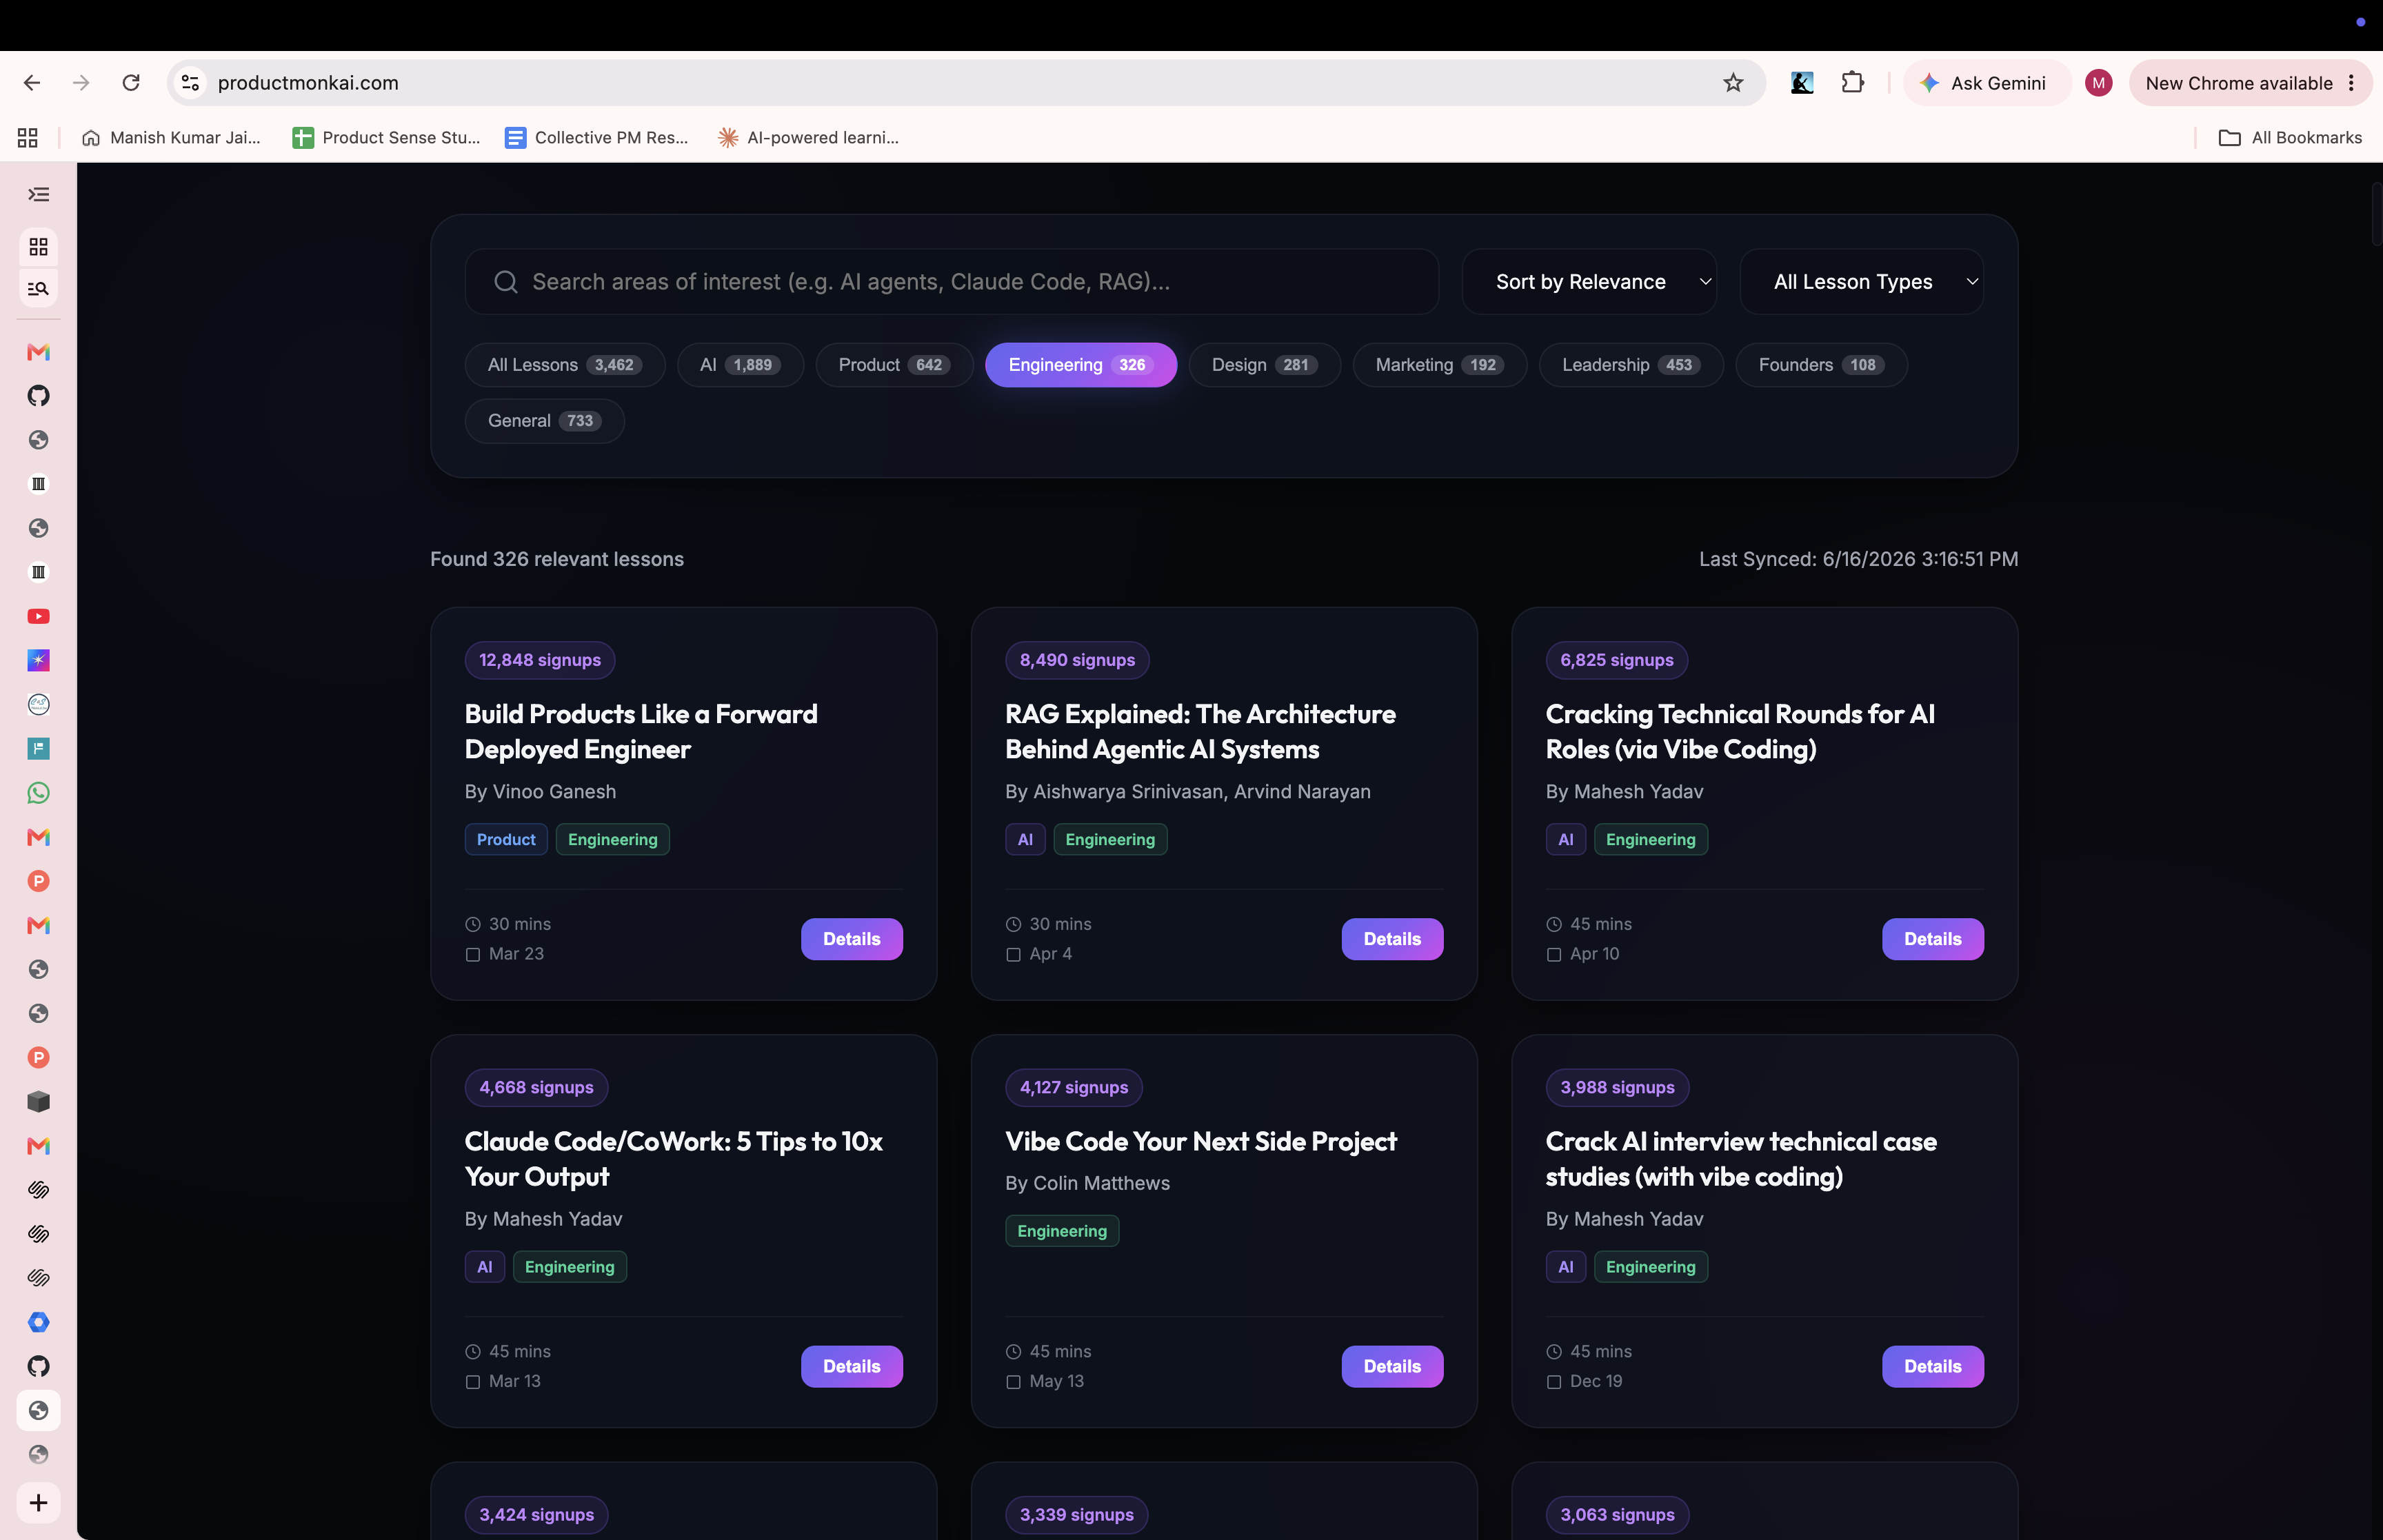Toggle the vertical tabs sidebar collapse icon
The height and width of the screenshot is (1540, 2383).
[x=38, y=194]
